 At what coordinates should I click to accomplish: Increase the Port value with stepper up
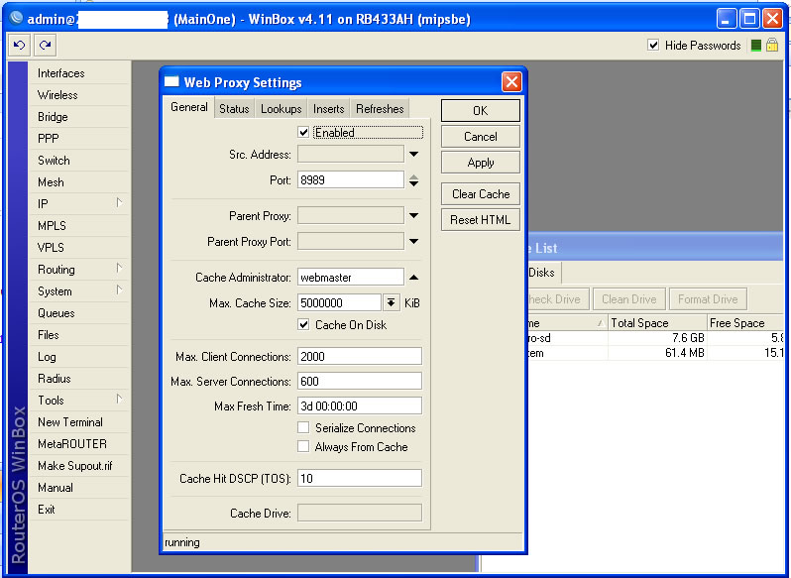413,176
